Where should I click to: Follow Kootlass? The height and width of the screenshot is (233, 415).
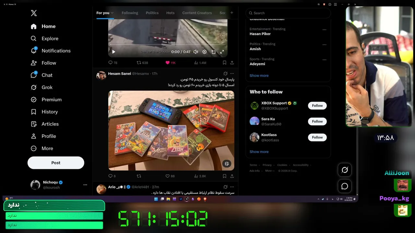[317, 137]
